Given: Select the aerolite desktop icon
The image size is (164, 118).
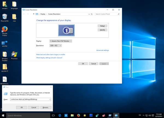Looking at the screenshot, I should pos(5,44).
